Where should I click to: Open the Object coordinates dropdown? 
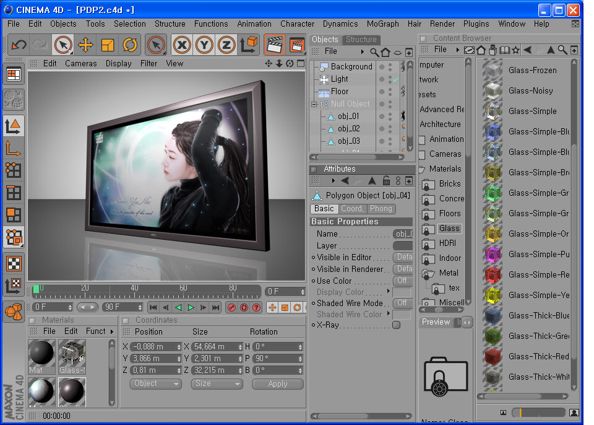click(x=156, y=383)
